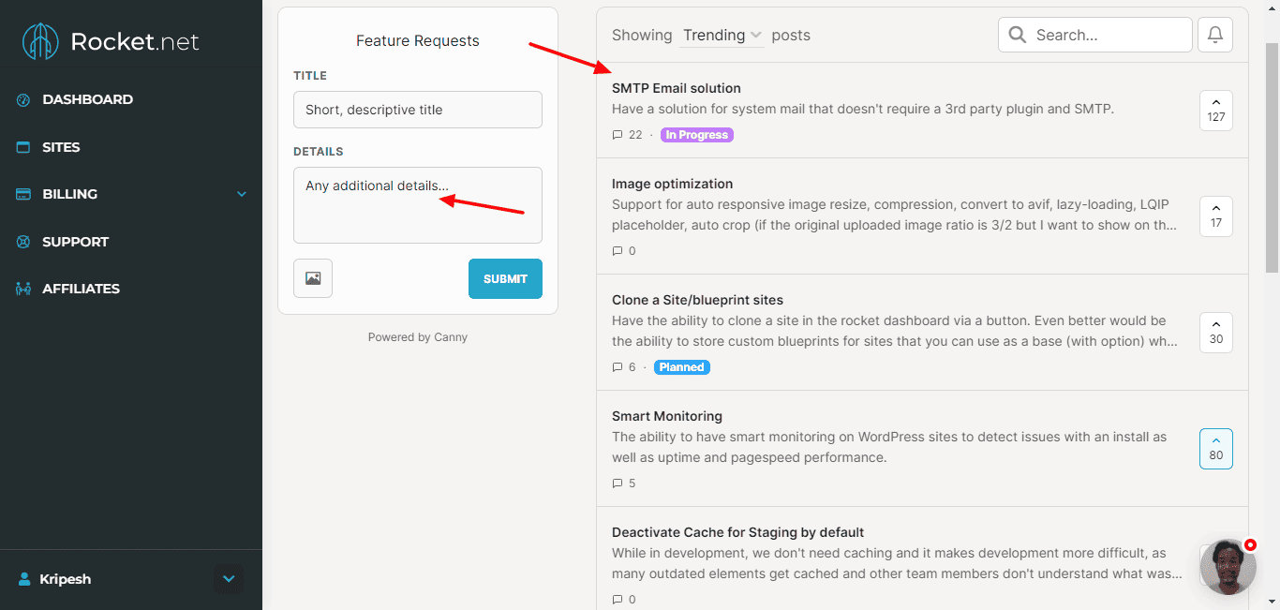Open the Trending sort dropdown
Image resolution: width=1280 pixels, height=610 pixels.
pyautogui.click(x=722, y=36)
